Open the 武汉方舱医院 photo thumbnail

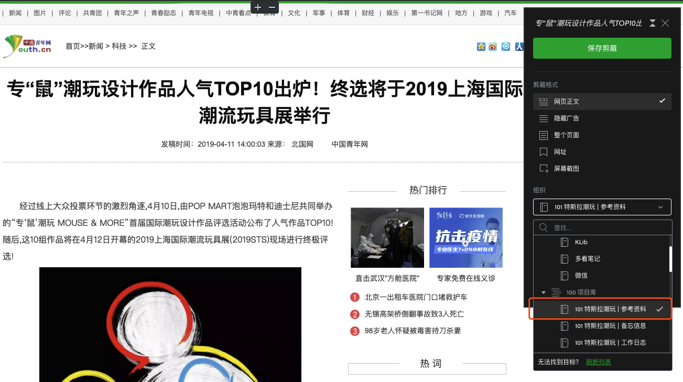387,238
